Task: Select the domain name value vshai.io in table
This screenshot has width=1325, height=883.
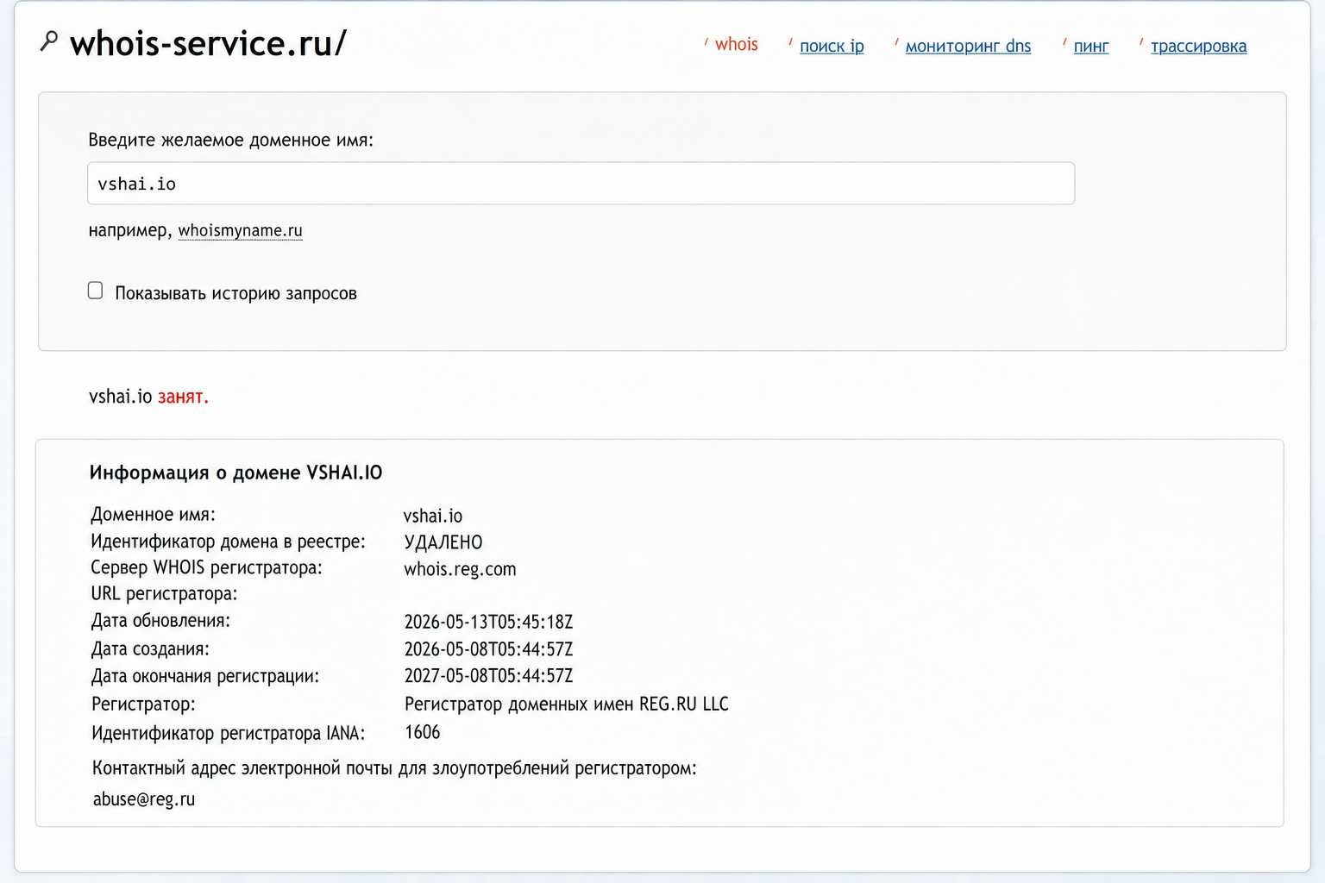Action: point(433,516)
